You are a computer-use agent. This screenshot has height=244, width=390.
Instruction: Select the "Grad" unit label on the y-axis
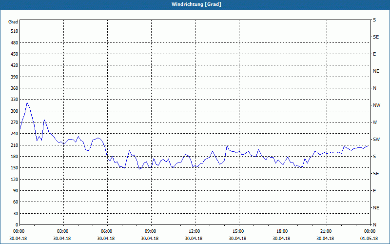click(13, 22)
